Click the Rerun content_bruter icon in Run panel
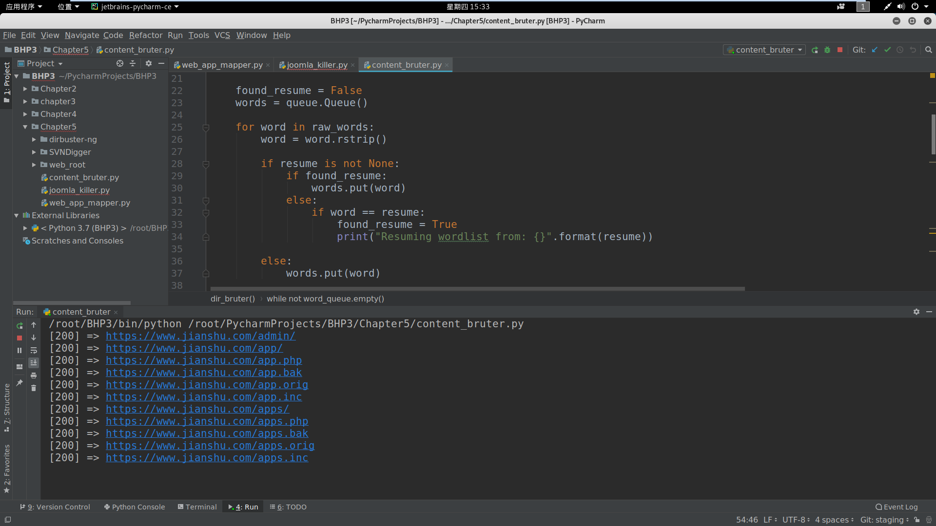The image size is (936, 526). click(x=19, y=325)
